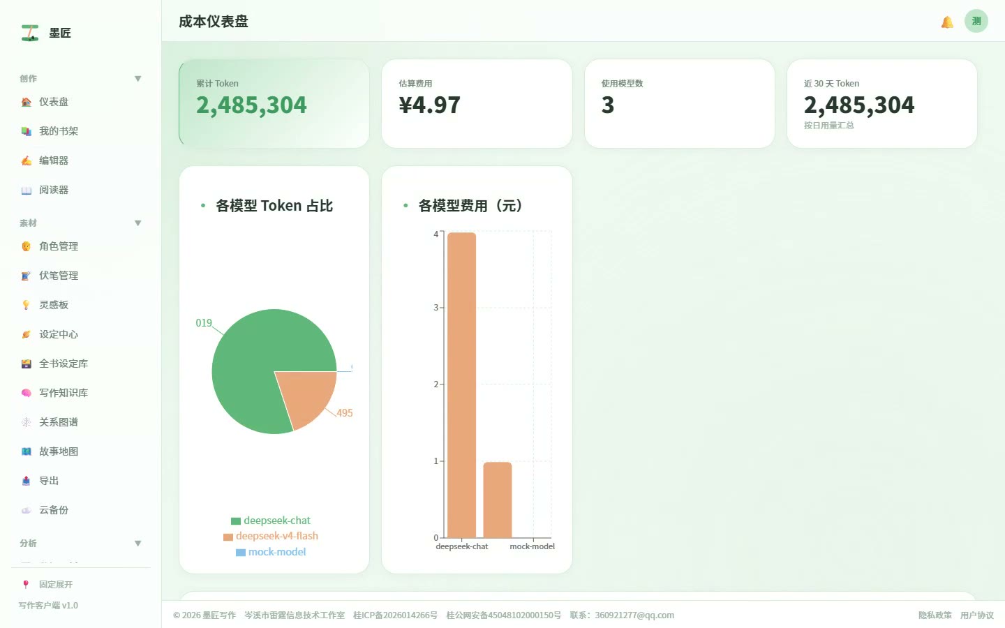This screenshot has height=628, width=1005.
Task: Toggle deepseek-v4-flash legend entry
Action: [x=271, y=536]
